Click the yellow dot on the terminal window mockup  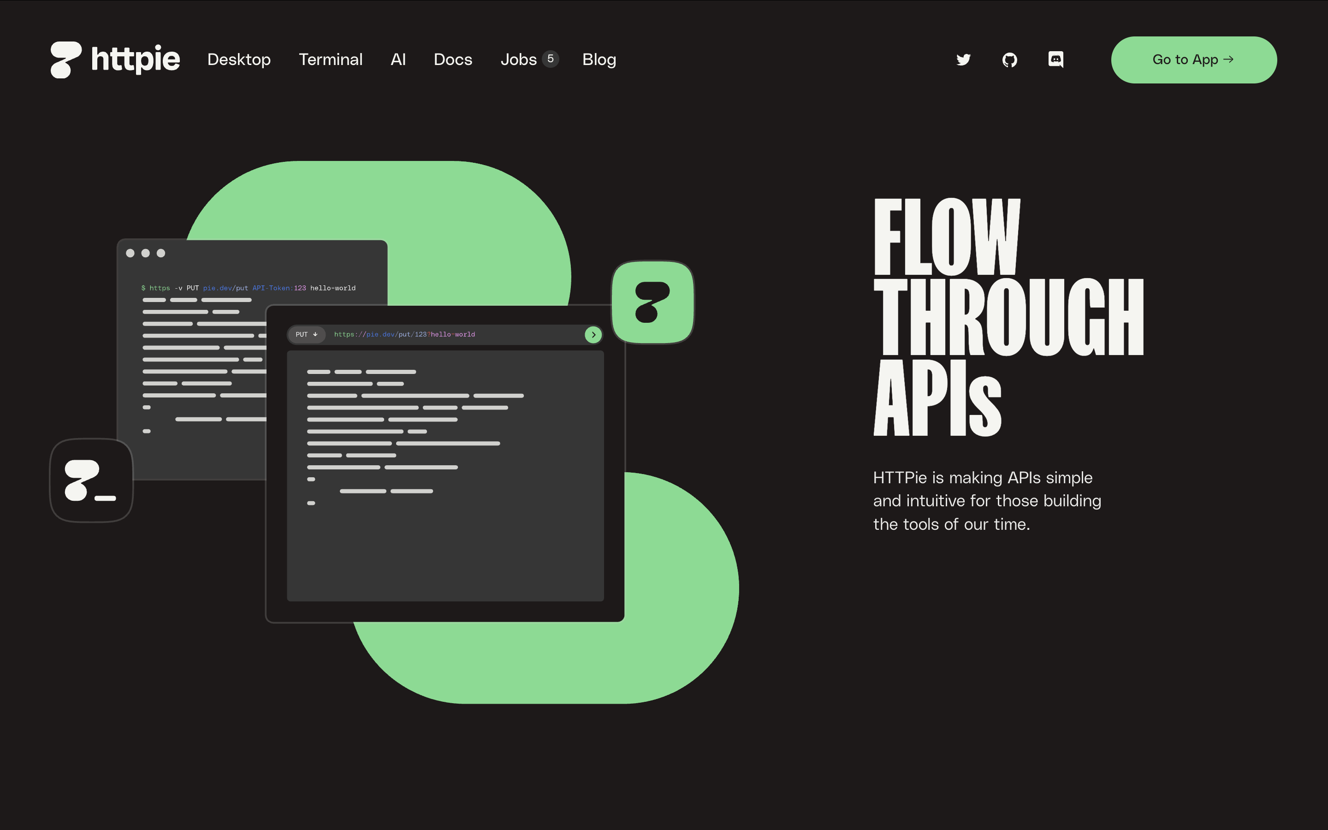pyautogui.click(x=145, y=254)
